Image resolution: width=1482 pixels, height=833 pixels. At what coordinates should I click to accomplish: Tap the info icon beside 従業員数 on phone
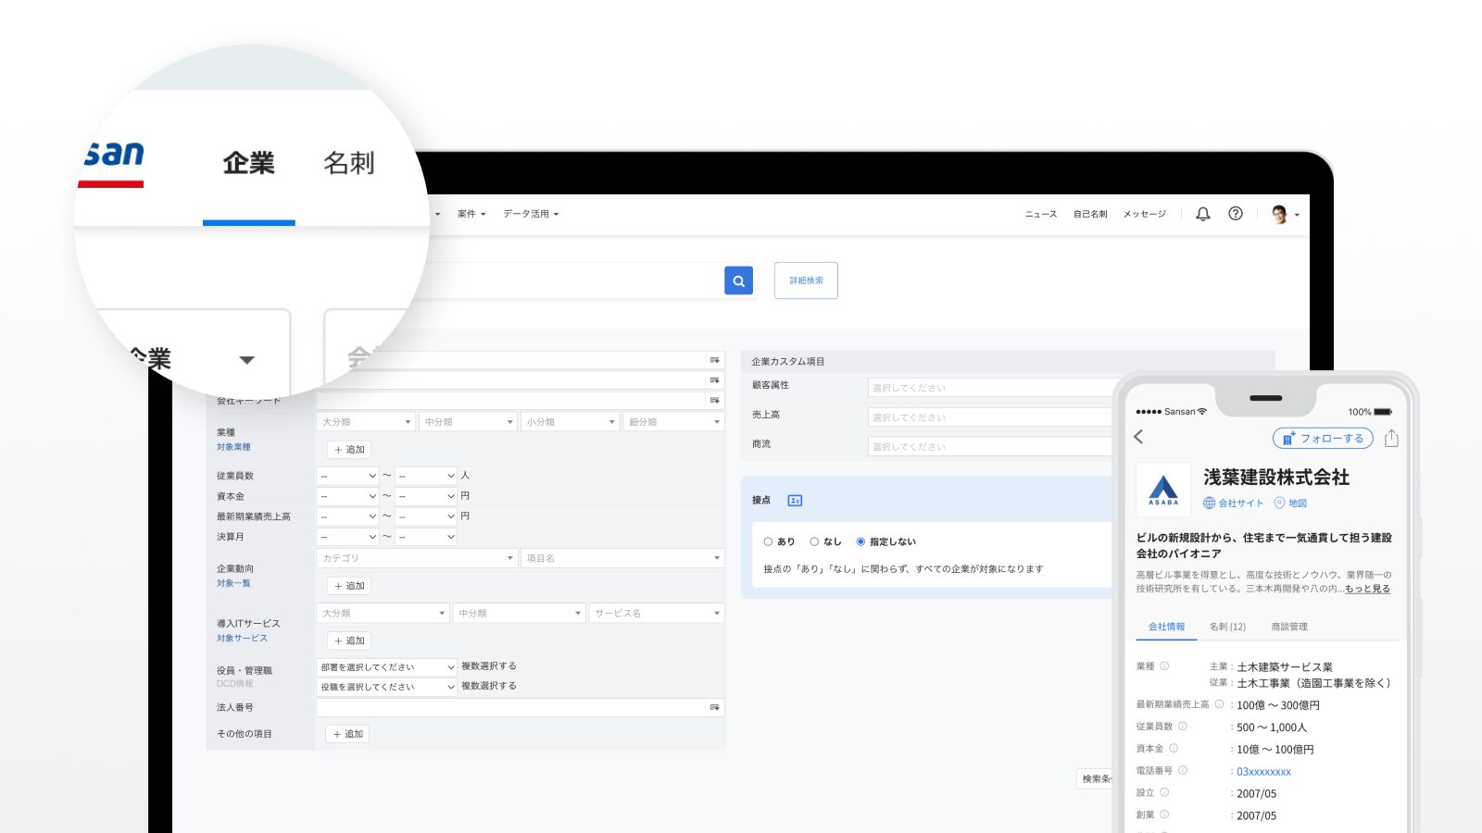[x=1183, y=727]
